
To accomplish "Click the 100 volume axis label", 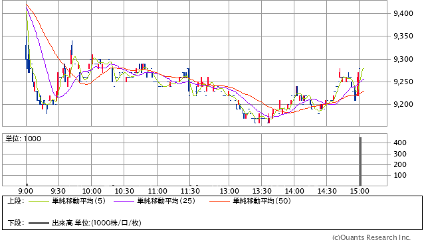I will pyautogui.click(x=400, y=175).
